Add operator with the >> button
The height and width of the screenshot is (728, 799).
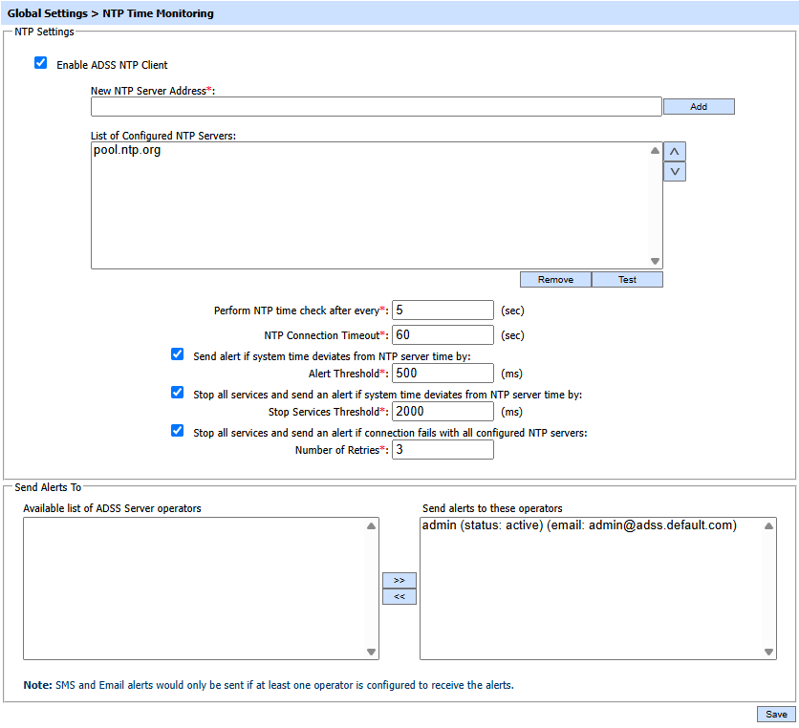click(399, 580)
